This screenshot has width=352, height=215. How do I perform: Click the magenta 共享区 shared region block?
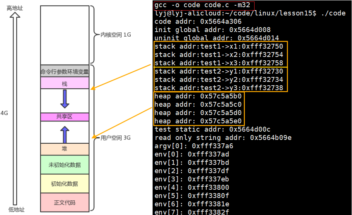tap(65, 117)
